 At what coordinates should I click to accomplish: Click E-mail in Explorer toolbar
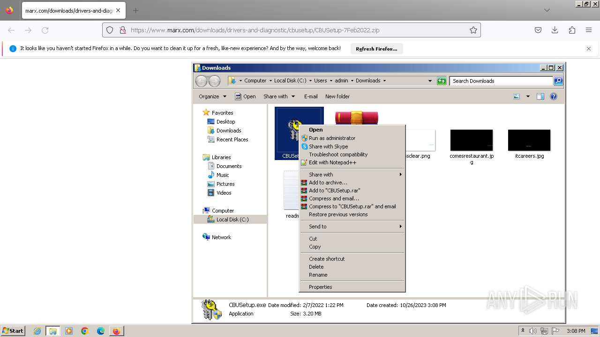(x=311, y=96)
